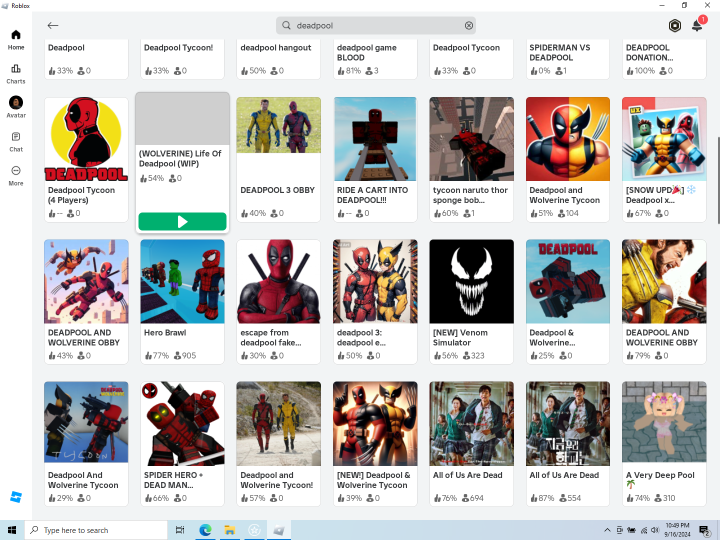
Task: Open the network icon in system tray
Action: click(644, 530)
